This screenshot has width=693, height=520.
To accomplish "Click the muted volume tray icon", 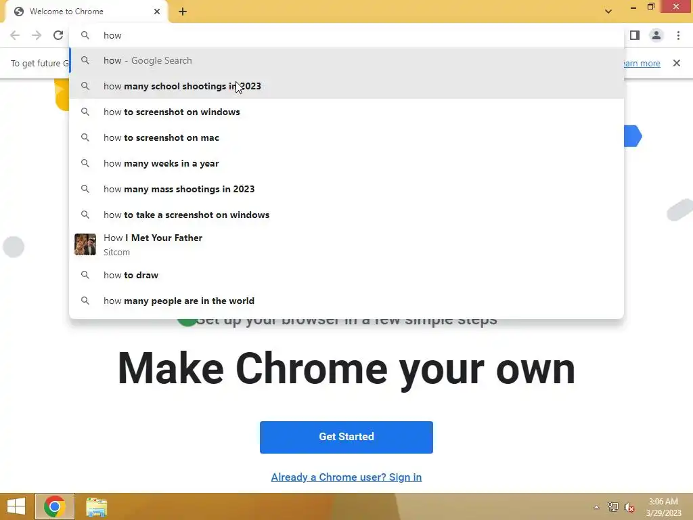I will [x=629, y=507].
